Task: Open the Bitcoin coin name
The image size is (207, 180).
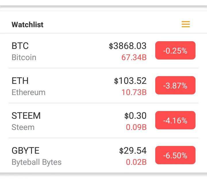Action: click(x=24, y=58)
